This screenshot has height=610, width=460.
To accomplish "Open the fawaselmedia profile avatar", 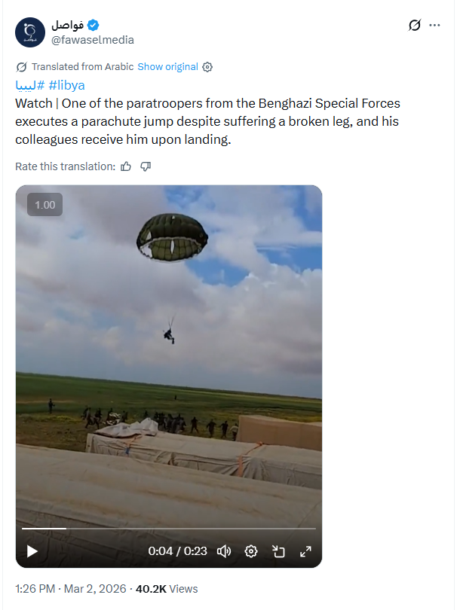I will pos(30,32).
